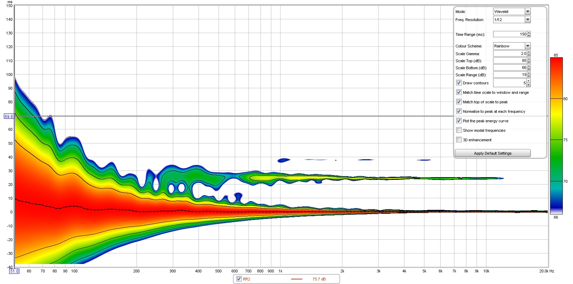Click the Apply Default Settings button
This screenshot has height=284, width=573.
click(x=492, y=153)
